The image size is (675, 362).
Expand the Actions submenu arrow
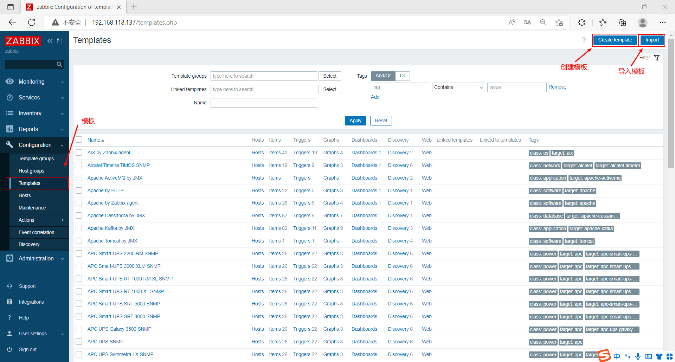point(63,220)
